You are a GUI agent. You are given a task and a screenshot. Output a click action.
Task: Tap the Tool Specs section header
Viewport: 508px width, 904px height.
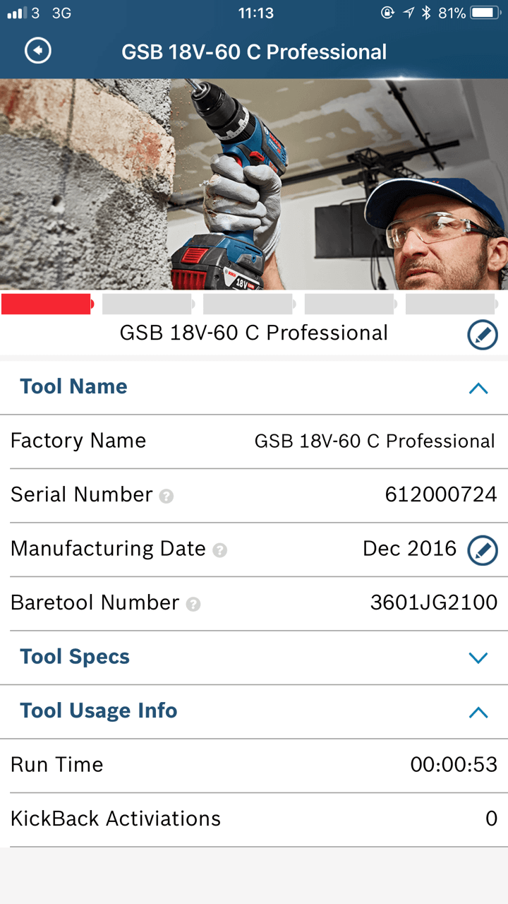tap(75, 657)
